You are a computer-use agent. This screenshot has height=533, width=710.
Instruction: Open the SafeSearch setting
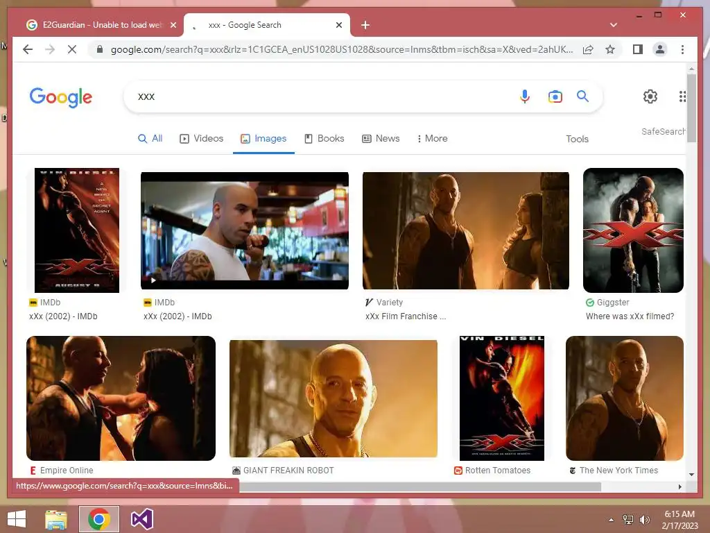(x=663, y=131)
